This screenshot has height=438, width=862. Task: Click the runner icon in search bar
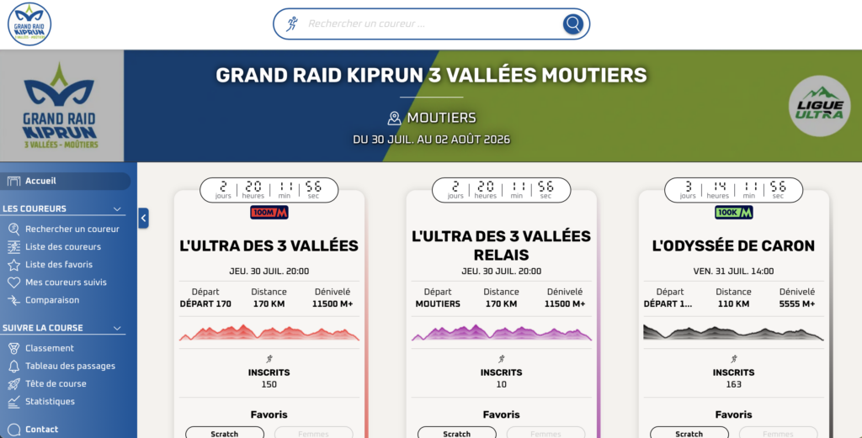point(292,24)
